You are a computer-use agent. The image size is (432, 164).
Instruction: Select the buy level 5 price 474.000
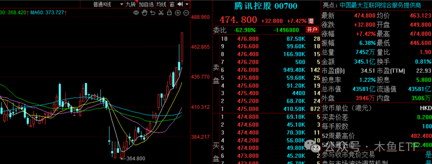click(x=248, y=148)
